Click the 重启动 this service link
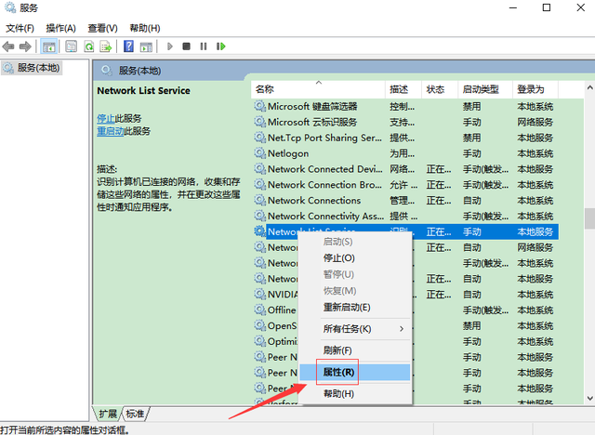Image resolution: width=595 pixels, height=435 pixels. [x=110, y=132]
